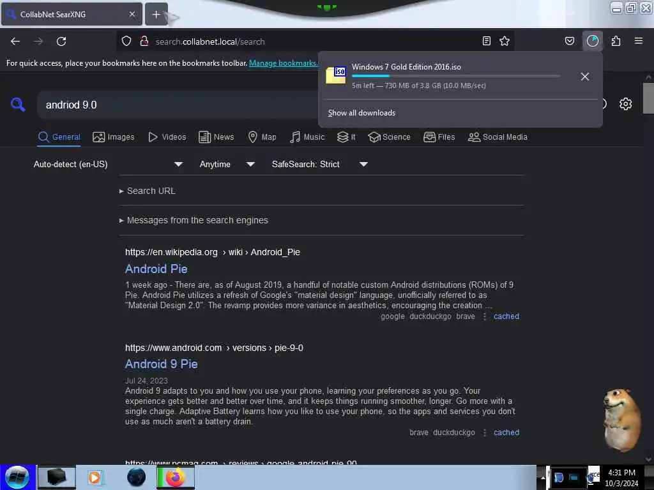Open the Extensions puzzle icon
Viewport: 654px width, 490px height.
coord(616,41)
